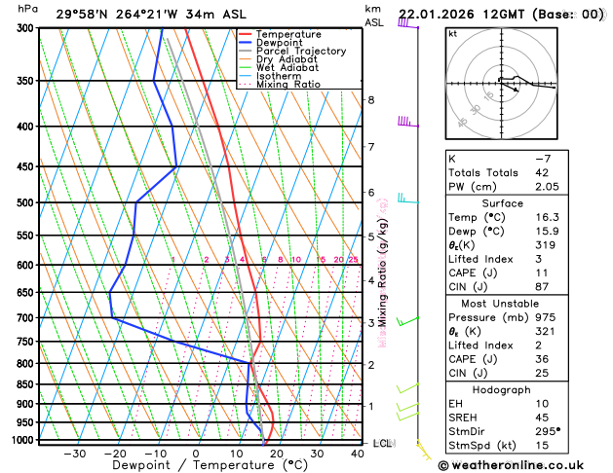Click the K index value -7
The width and height of the screenshot is (613, 473).
(543, 159)
